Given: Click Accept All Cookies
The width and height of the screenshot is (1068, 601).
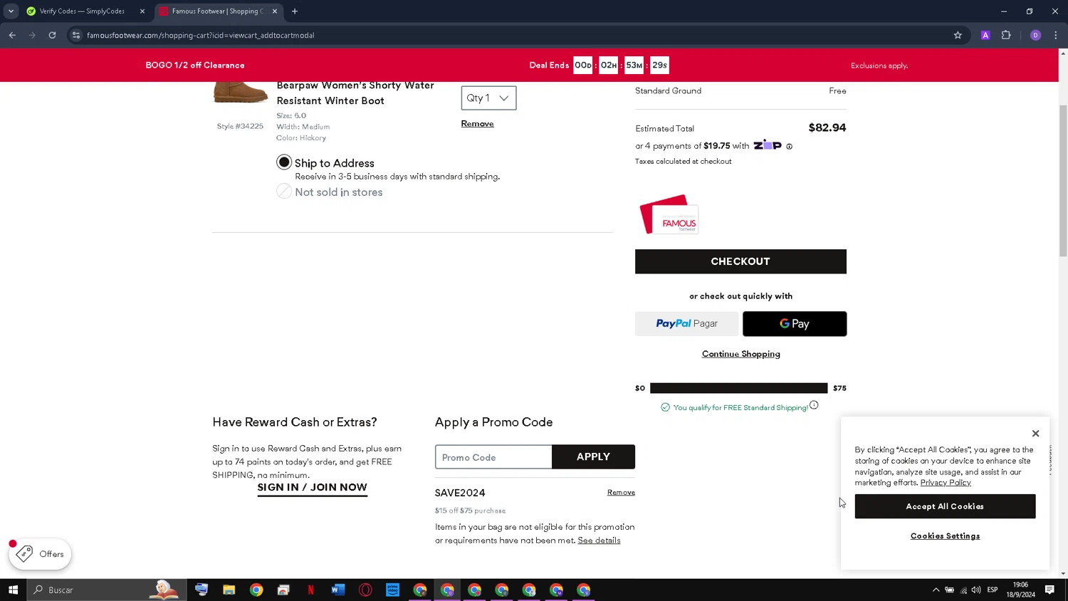Looking at the screenshot, I should pyautogui.click(x=945, y=506).
